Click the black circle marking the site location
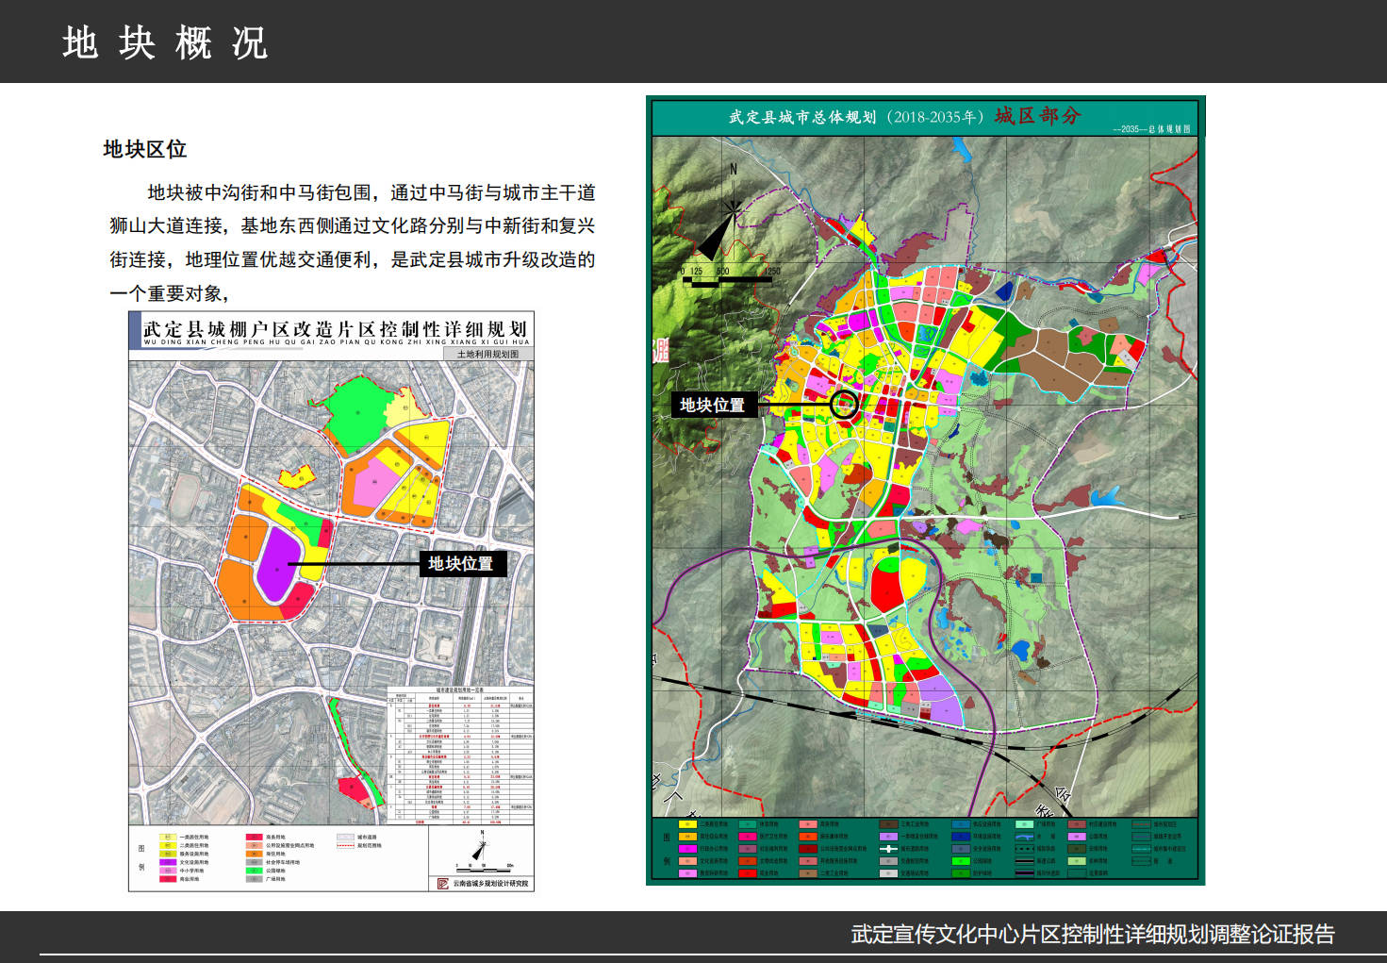 (x=844, y=405)
